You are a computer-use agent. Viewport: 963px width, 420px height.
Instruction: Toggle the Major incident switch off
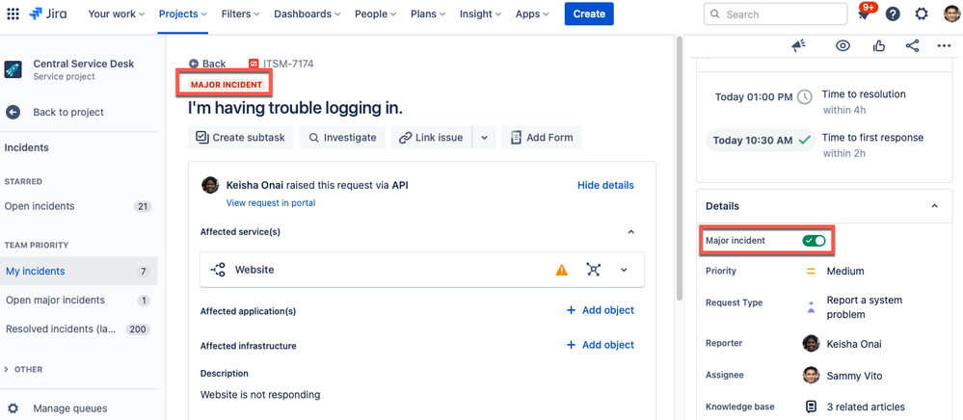click(x=814, y=241)
